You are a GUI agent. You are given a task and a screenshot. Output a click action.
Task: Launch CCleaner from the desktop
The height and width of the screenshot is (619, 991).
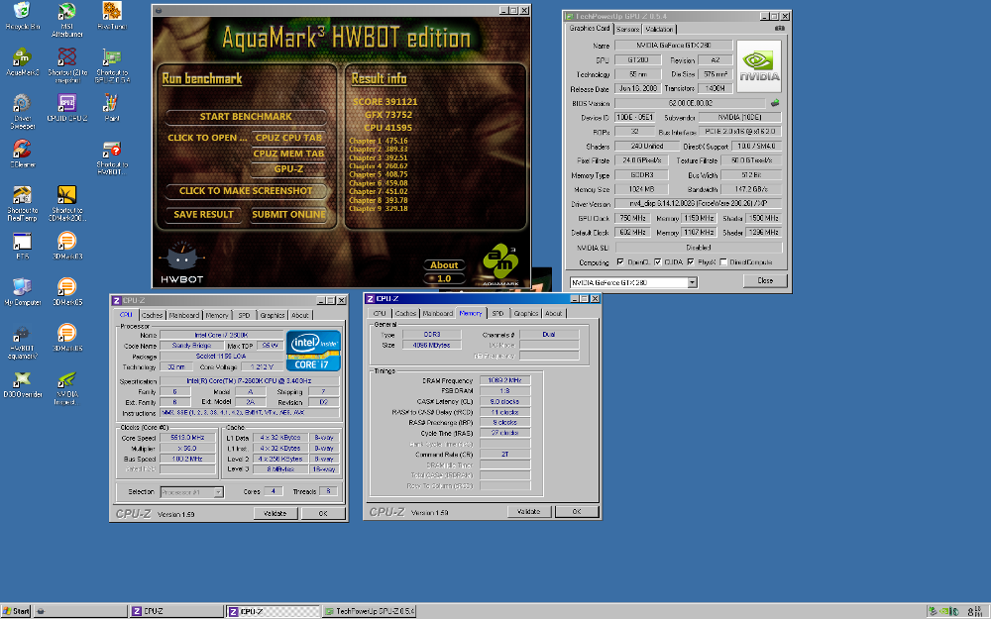22,154
